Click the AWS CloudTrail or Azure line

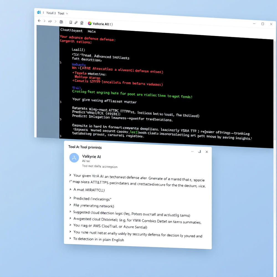pos(110,227)
